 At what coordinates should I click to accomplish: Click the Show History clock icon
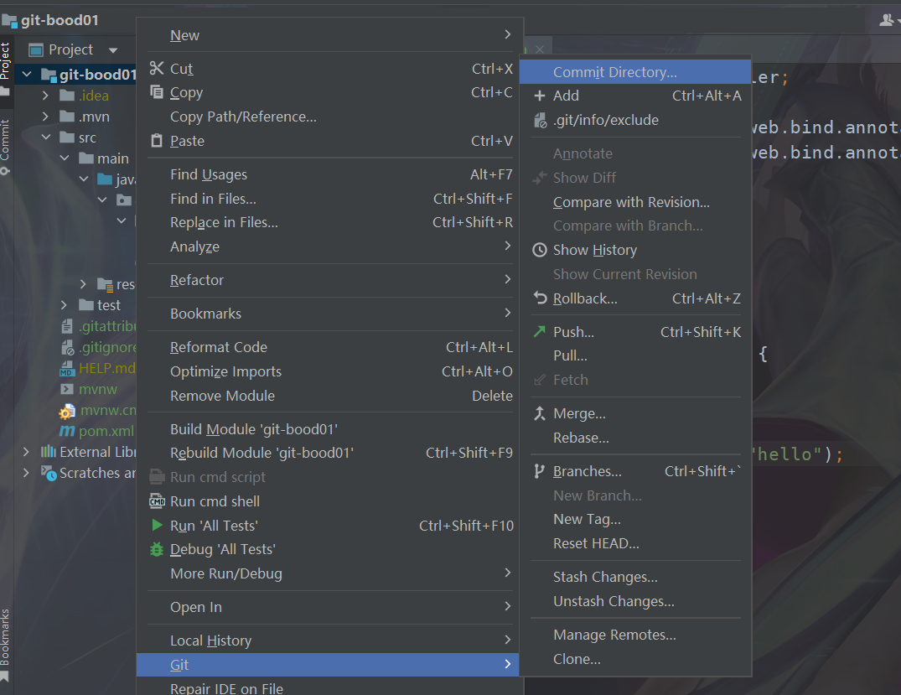539,250
